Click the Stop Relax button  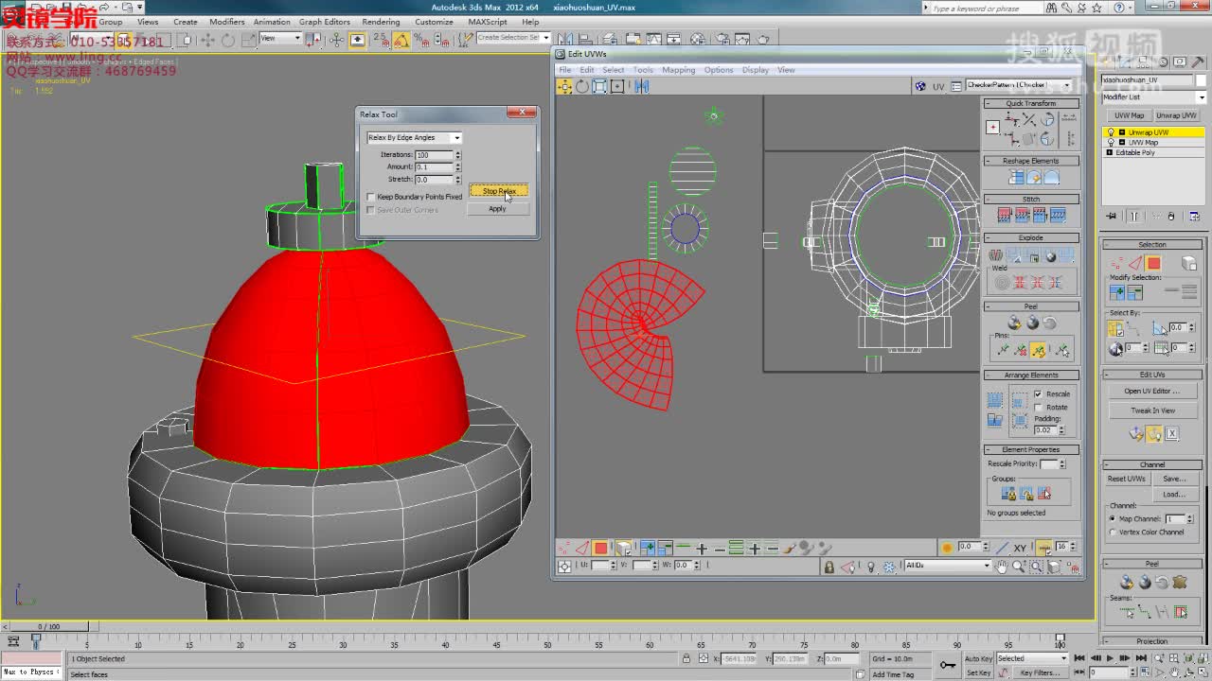(x=498, y=191)
